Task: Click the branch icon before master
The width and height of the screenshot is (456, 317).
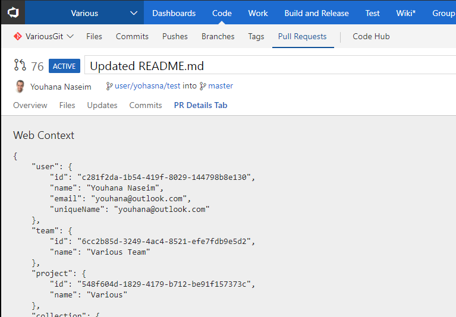Action: coord(203,86)
